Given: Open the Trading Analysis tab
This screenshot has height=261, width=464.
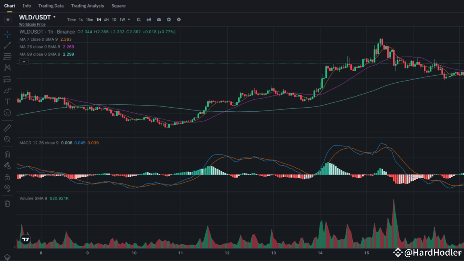Looking at the screenshot, I should 87,6.
